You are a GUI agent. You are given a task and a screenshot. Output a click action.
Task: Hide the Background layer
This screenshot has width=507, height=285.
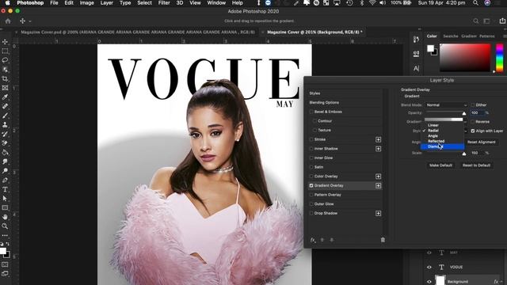[x=429, y=282]
